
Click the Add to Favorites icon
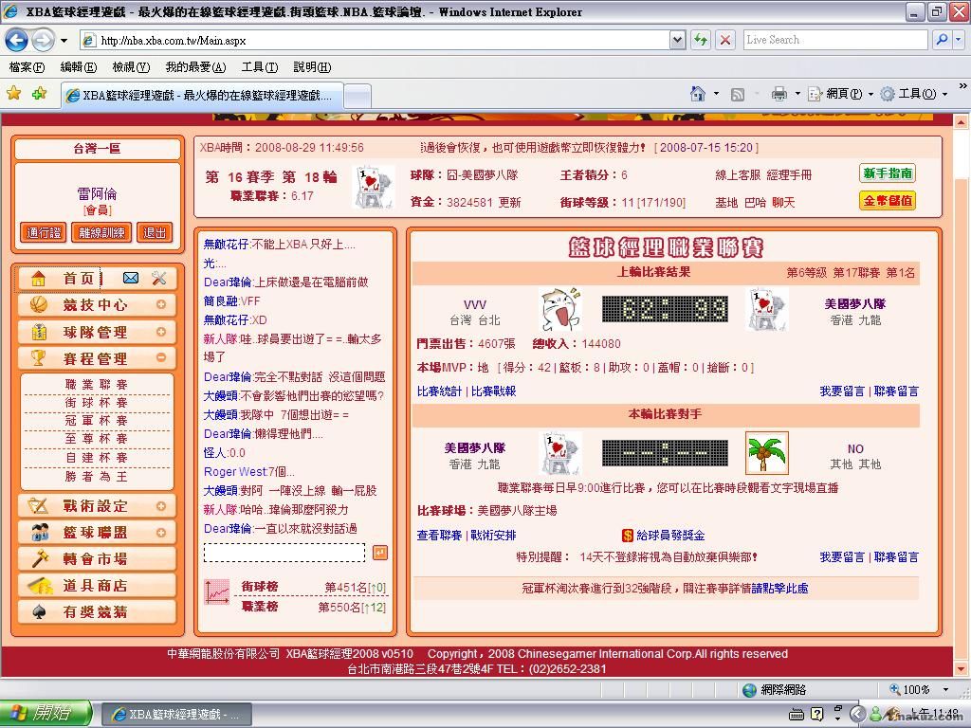pos(40,94)
